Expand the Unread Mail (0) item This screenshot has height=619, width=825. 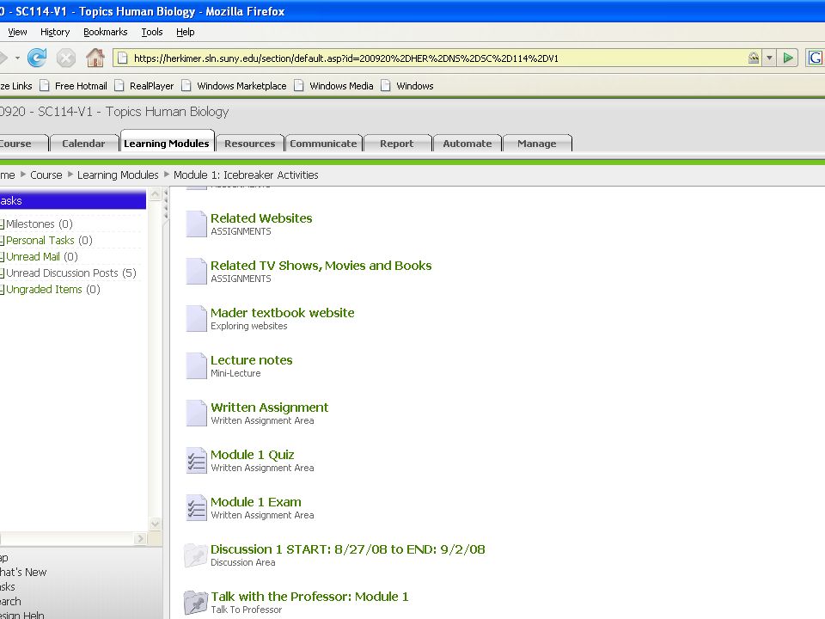(x=2, y=257)
